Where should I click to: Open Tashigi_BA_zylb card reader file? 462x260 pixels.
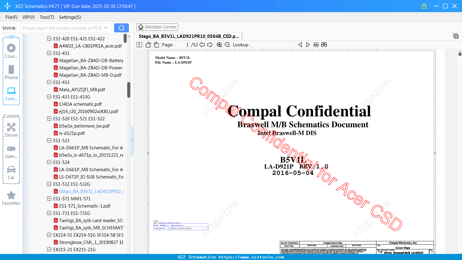(88, 221)
